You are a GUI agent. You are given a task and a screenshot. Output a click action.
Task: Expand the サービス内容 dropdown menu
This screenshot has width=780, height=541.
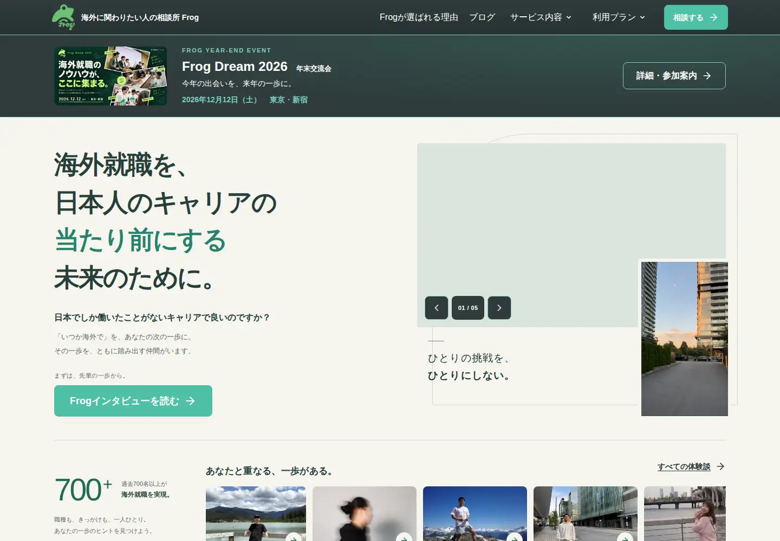click(541, 17)
